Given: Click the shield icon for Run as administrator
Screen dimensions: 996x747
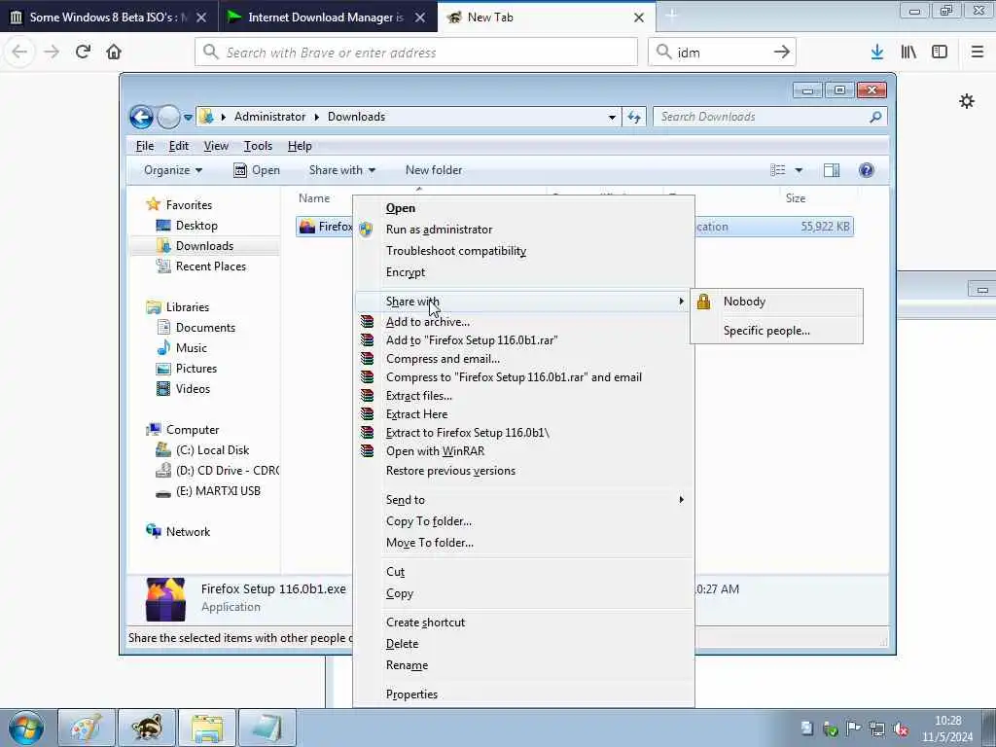Looking at the screenshot, I should [x=366, y=230].
